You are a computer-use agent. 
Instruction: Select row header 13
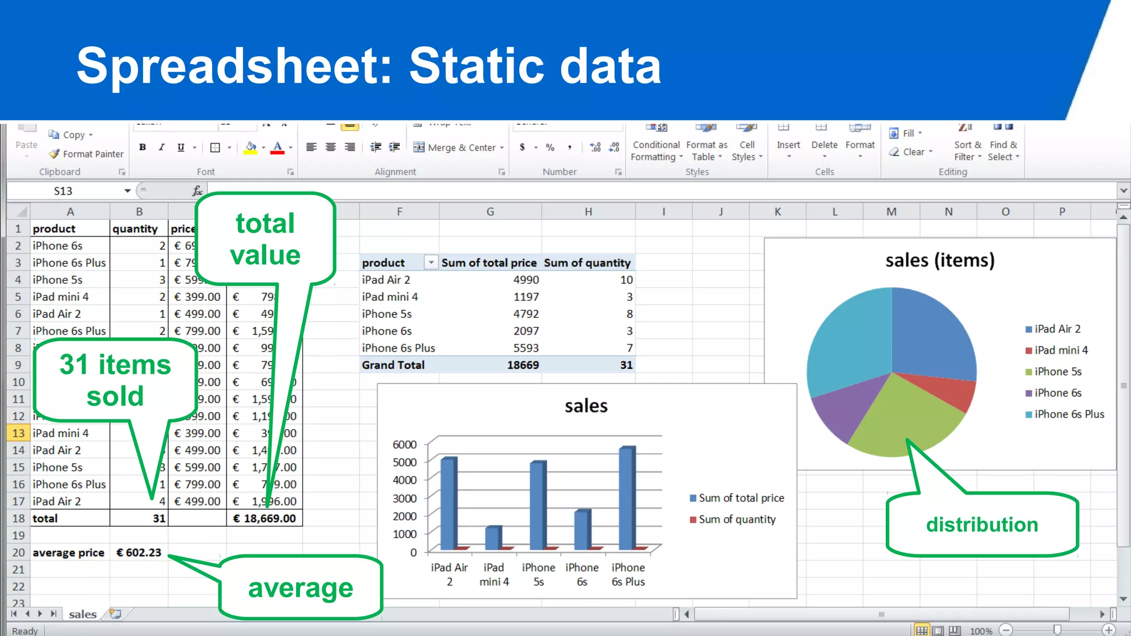(x=18, y=433)
